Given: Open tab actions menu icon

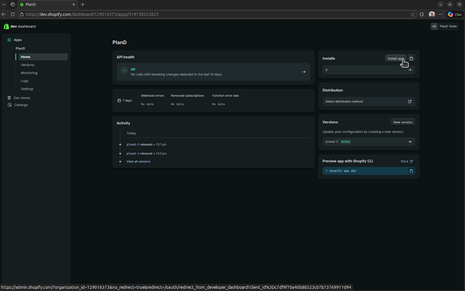Looking at the screenshot, I should [x=12, y=4].
